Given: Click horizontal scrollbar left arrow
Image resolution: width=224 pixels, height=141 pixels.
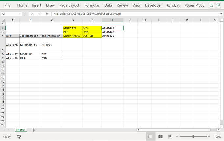Looking at the screenshot, I should point(138,130).
